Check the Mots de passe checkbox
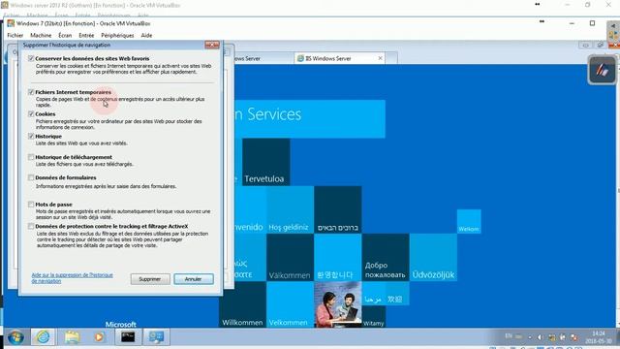Screen dimensions: 620x349 click(31, 205)
